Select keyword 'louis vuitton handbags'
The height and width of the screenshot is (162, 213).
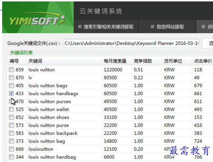tap(53, 94)
